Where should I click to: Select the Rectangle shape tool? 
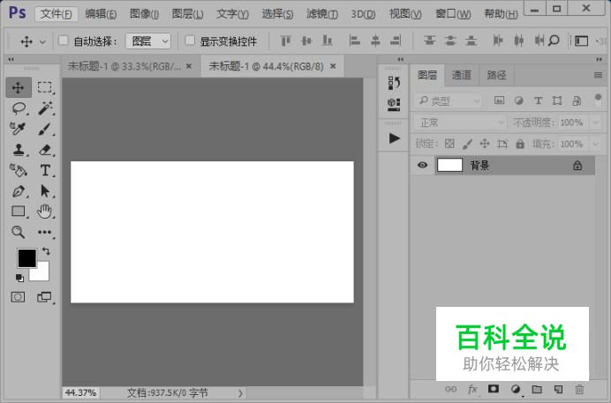(19, 212)
